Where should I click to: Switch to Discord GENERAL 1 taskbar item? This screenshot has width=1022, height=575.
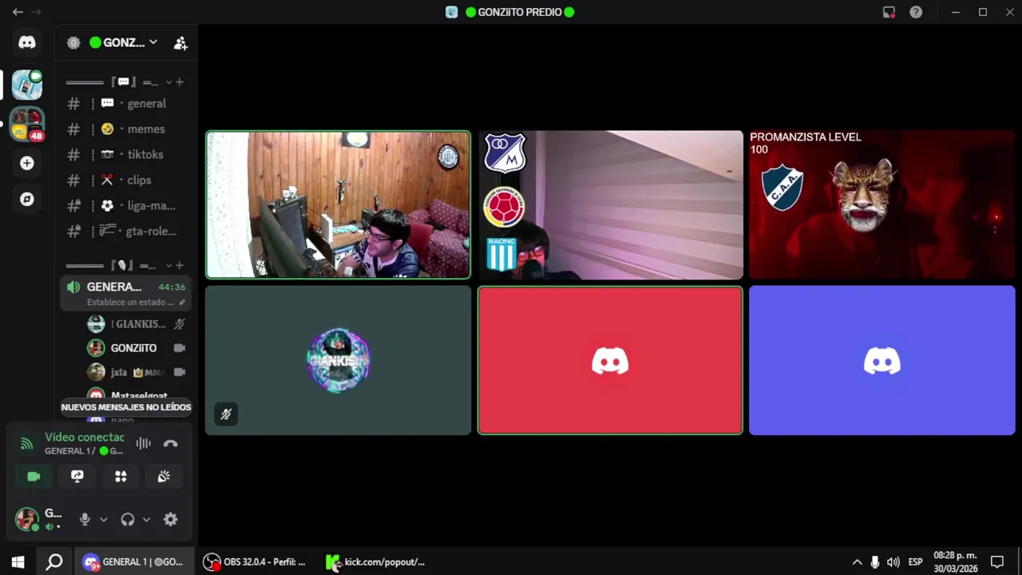(134, 562)
